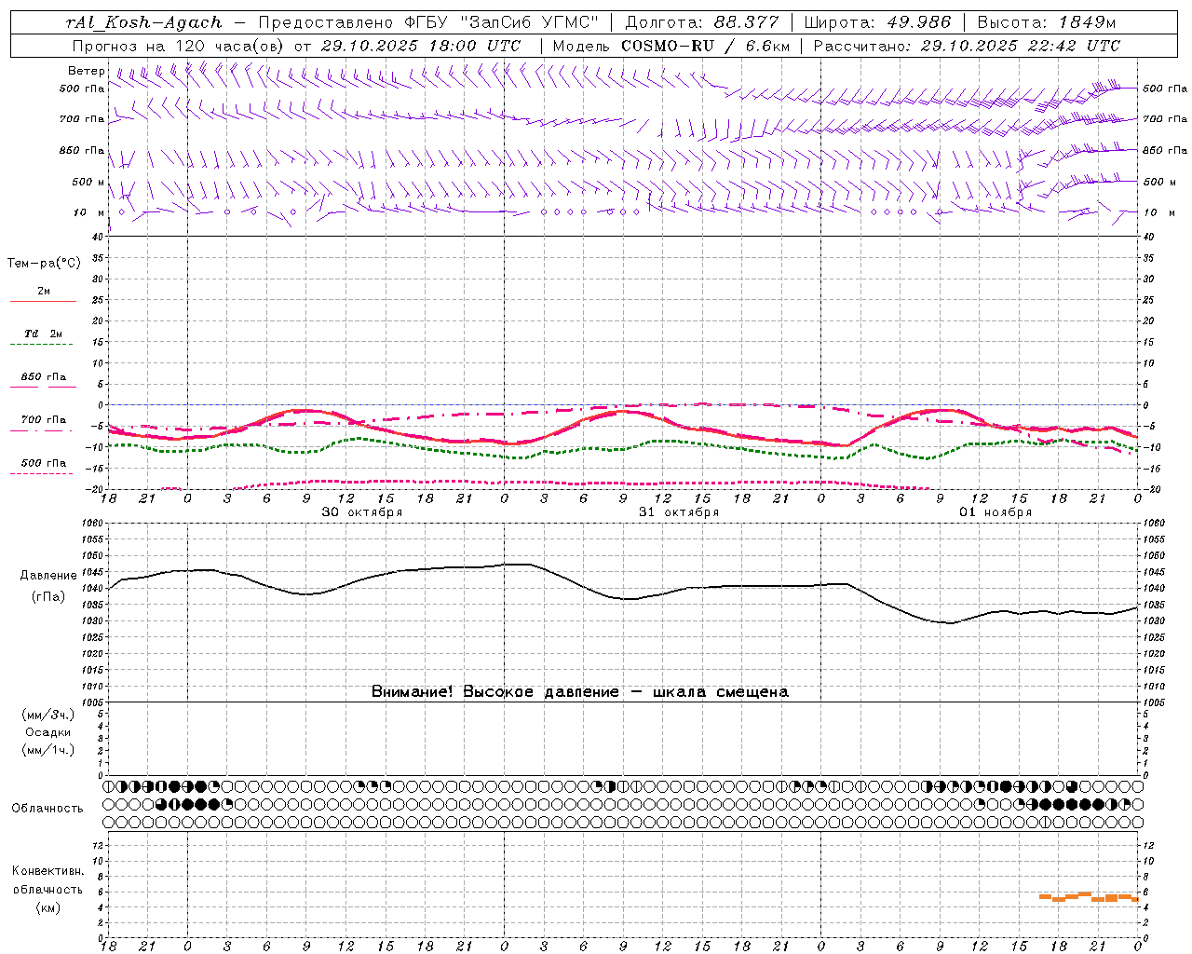Select the (мм/1ч.) precipitation unit label

[48, 750]
